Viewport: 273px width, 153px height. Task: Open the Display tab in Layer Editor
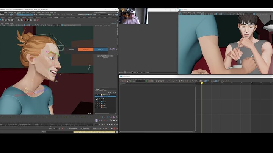[x=97, y=89]
